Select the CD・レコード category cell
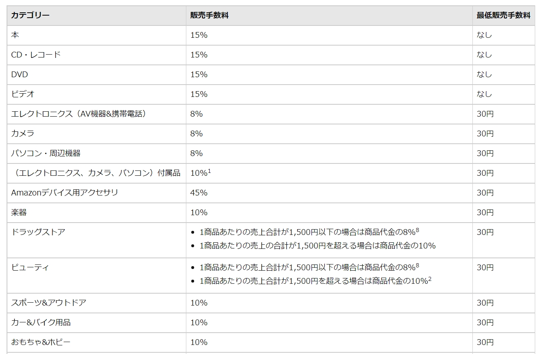This screenshot has height=354, width=543. point(36,55)
